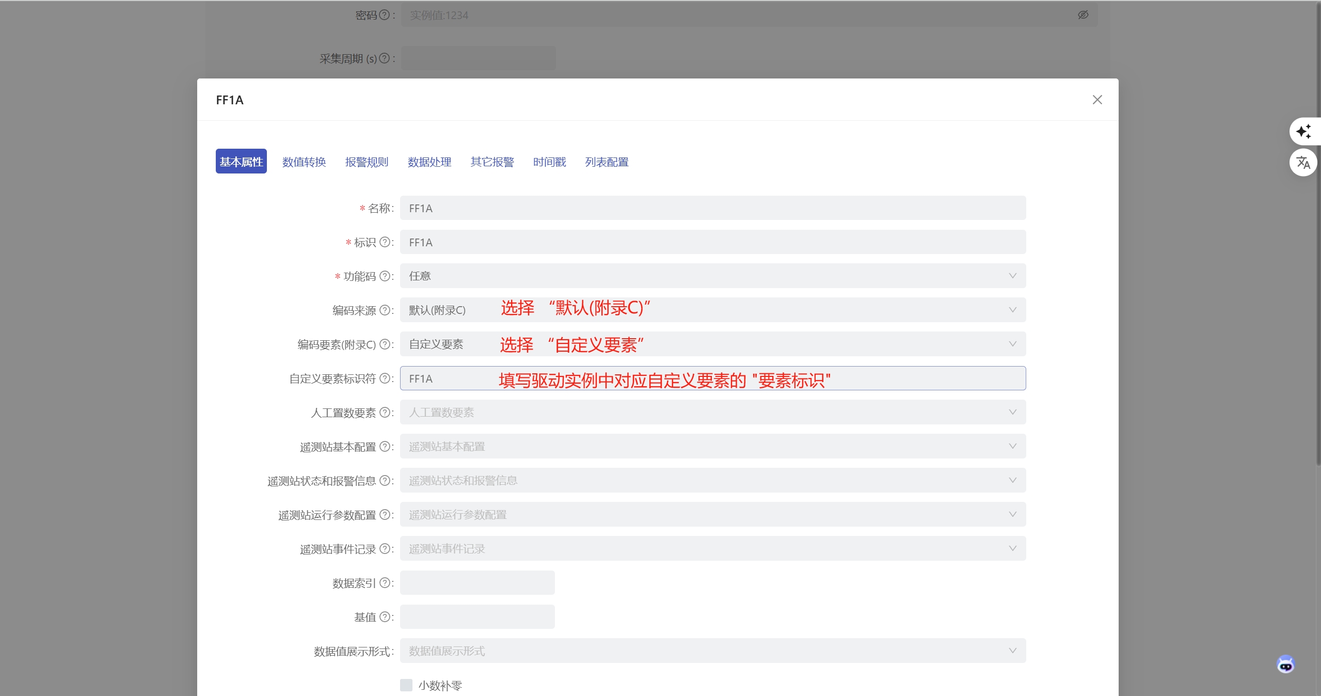Click the 数据索引 input box
1321x696 pixels.
coord(477,582)
